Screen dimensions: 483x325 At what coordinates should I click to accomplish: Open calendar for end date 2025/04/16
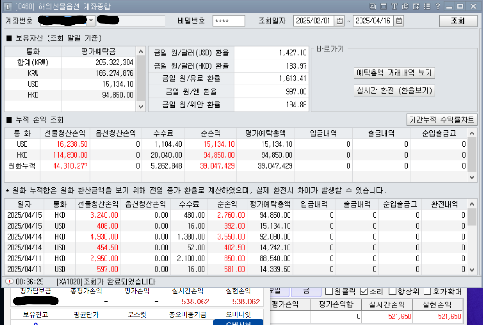399,21
